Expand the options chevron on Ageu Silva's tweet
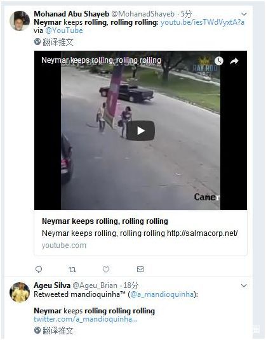This screenshot has width=266, height=340. click(244, 285)
